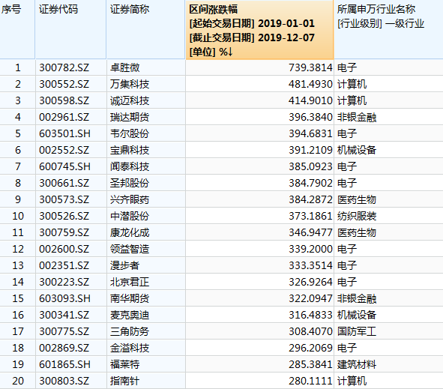The image size is (443, 389).
Task: Click the 兴齐眼药 security name
Action: (130, 199)
